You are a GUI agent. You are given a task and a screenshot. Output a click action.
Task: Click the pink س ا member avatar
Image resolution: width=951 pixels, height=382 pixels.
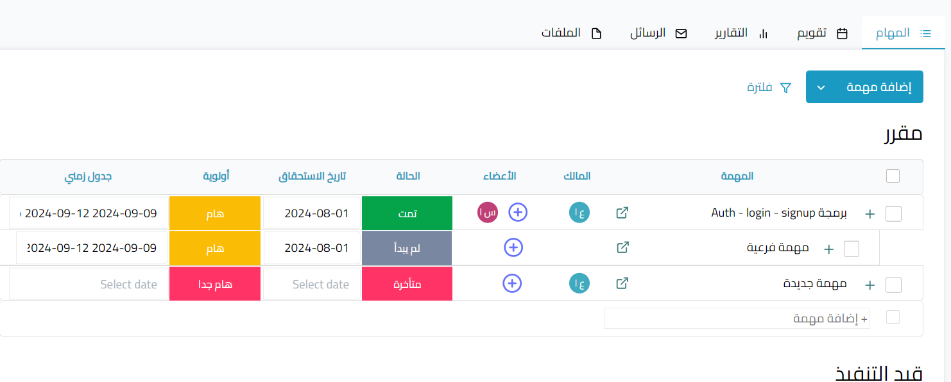tap(488, 212)
